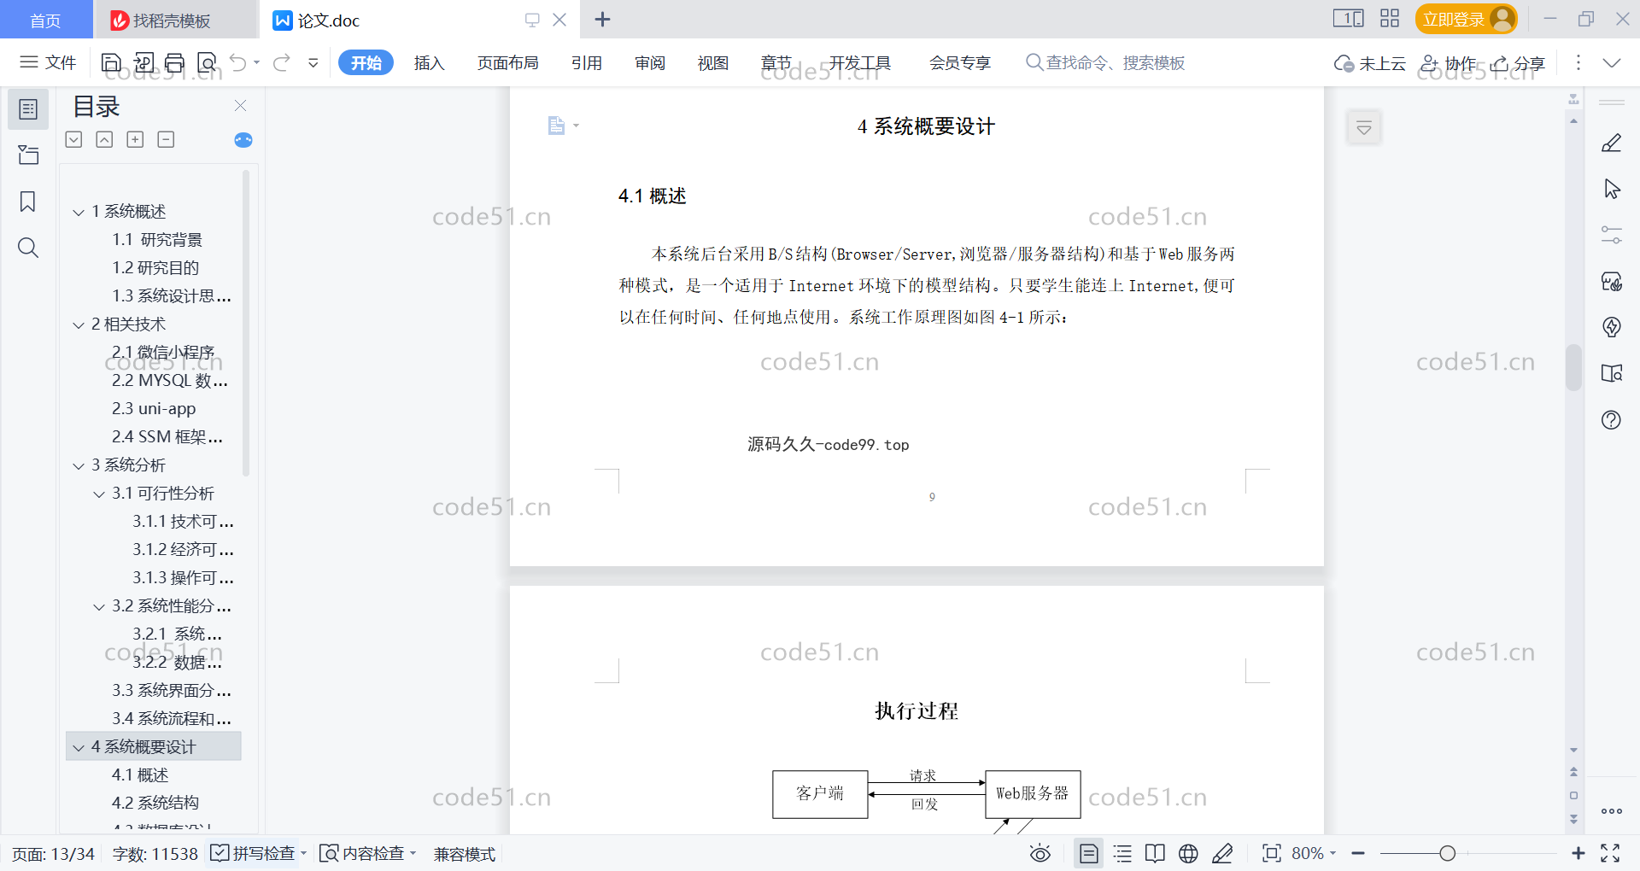Click the add heading plus icon under 目录
This screenshot has width=1640, height=871.
click(x=135, y=139)
